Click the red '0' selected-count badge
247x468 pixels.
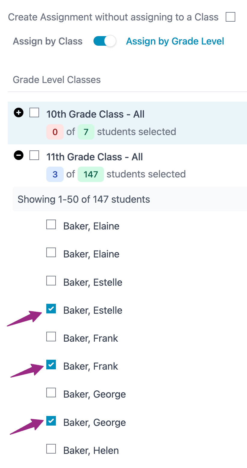point(55,132)
